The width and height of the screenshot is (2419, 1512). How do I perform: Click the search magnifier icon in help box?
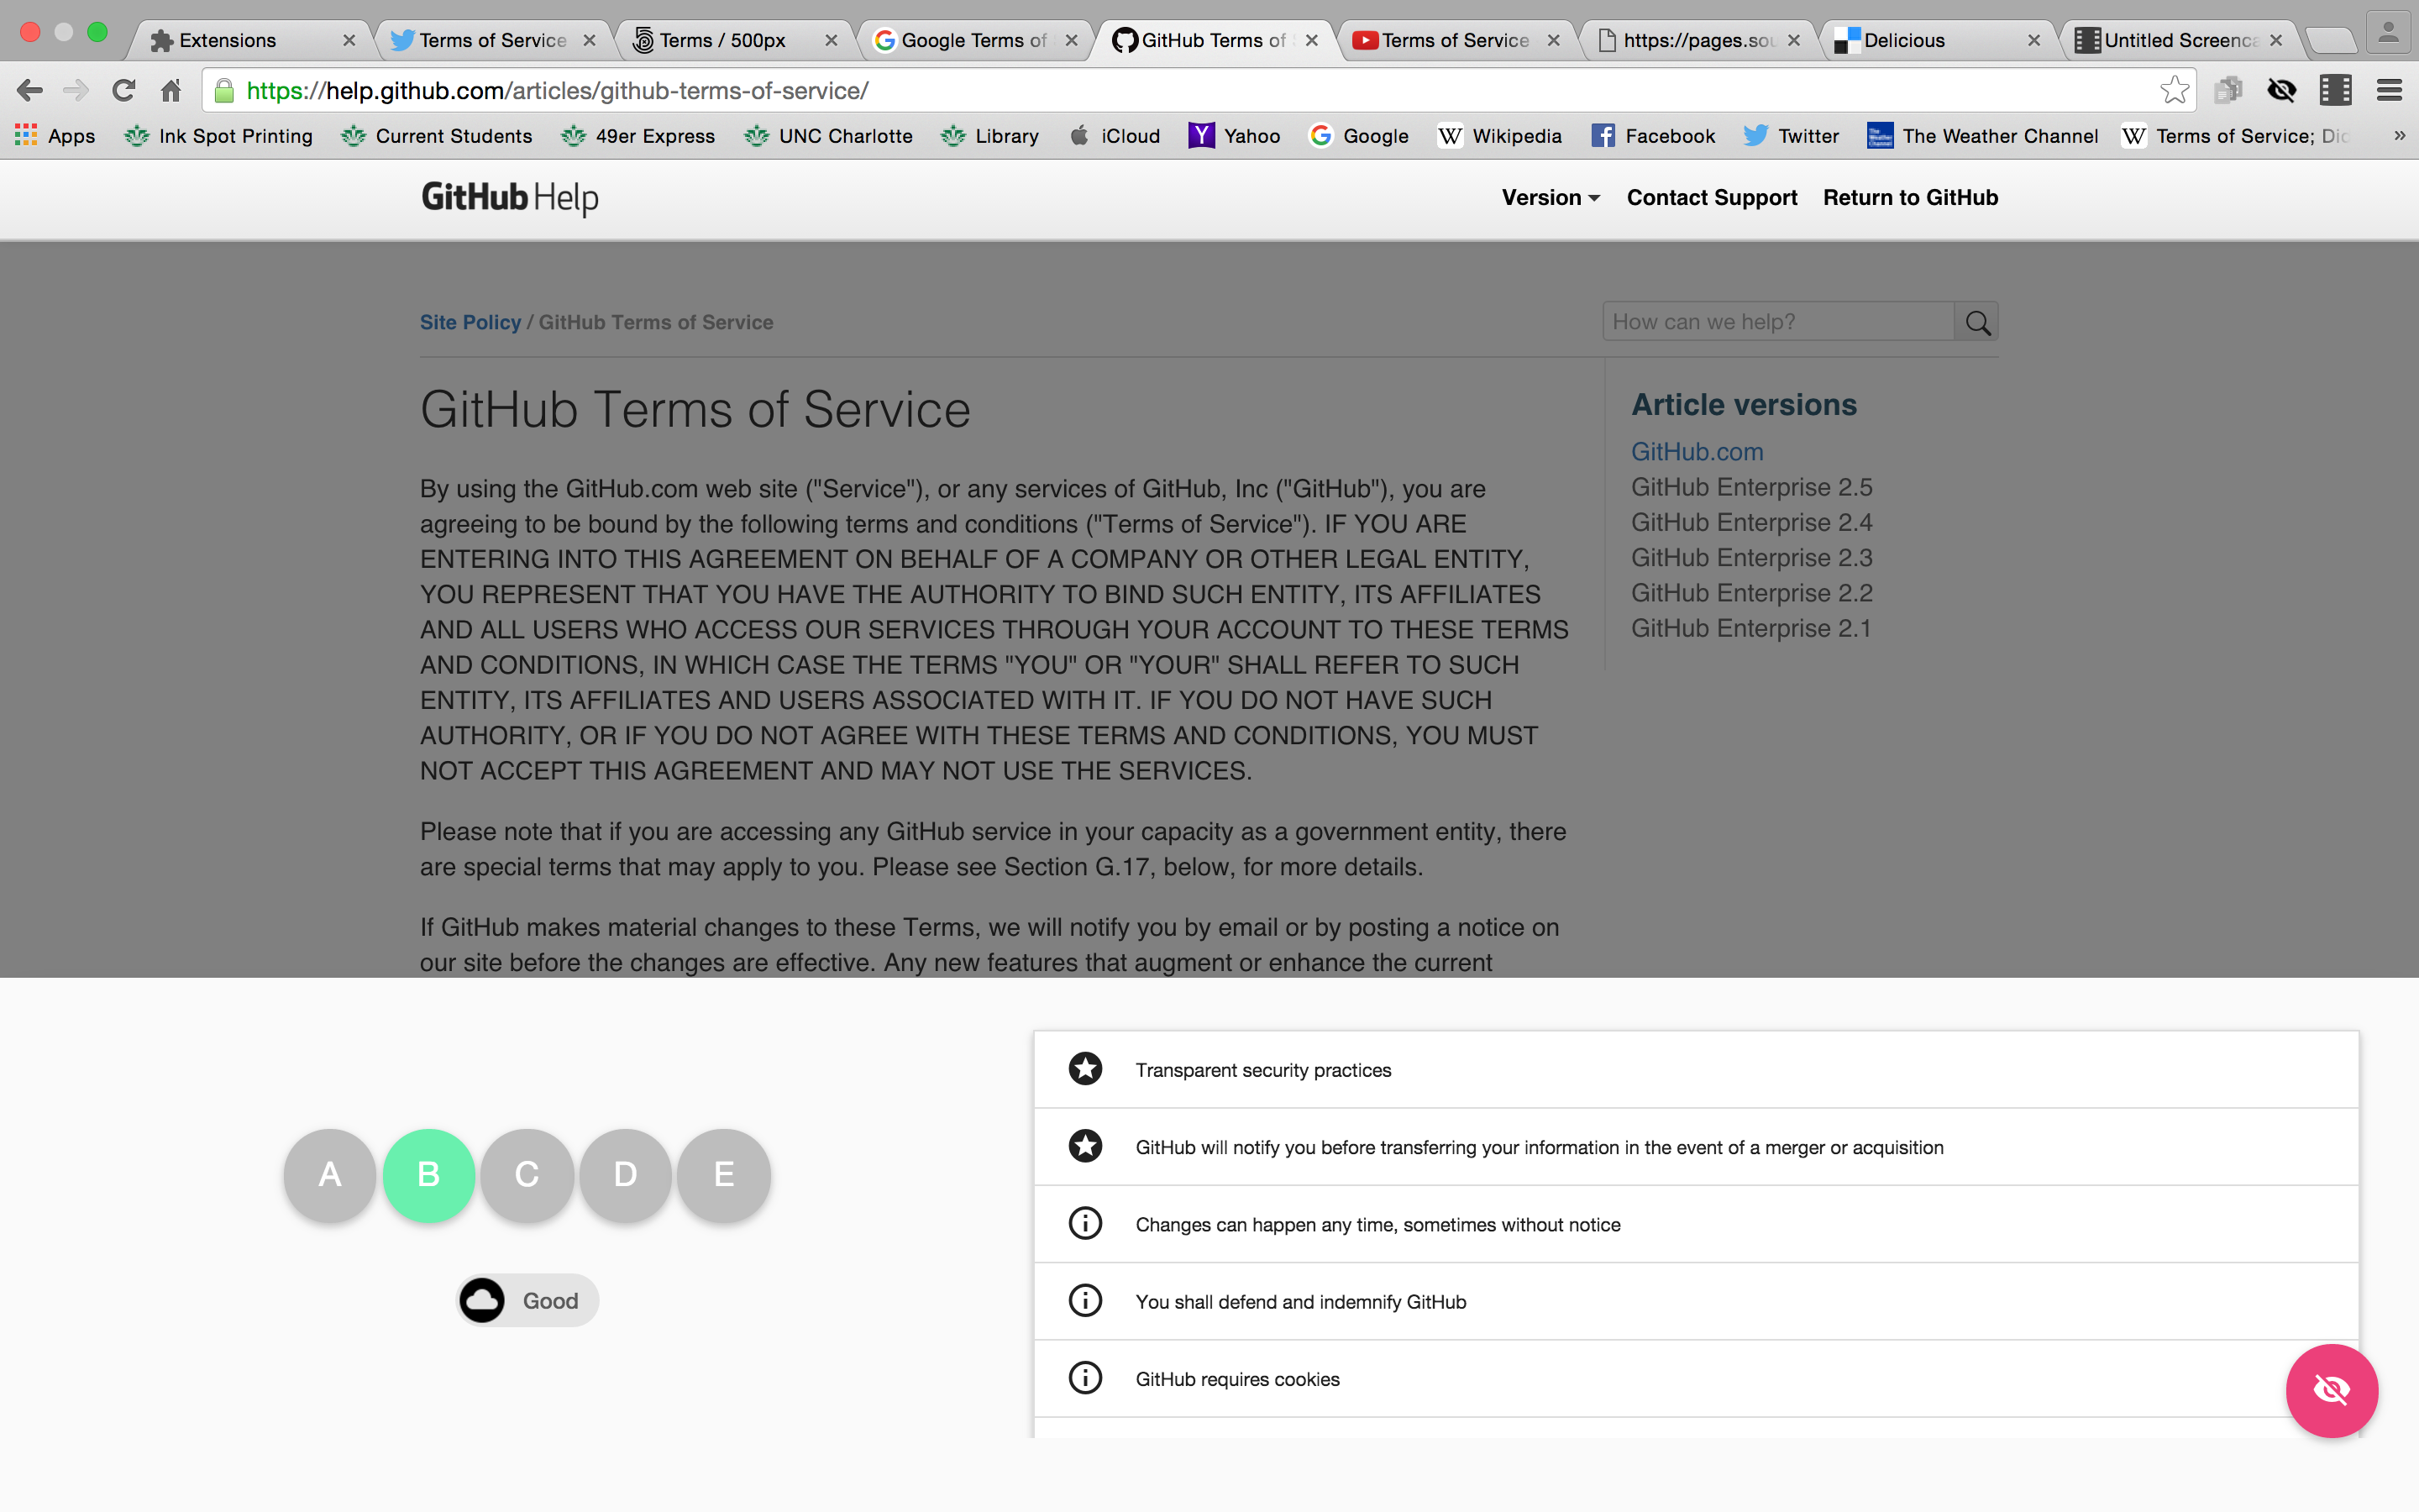(1976, 322)
